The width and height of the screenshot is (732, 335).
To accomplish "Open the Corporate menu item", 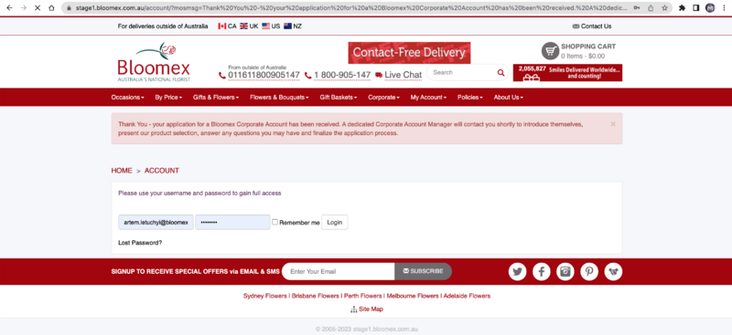I will click(x=383, y=98).
